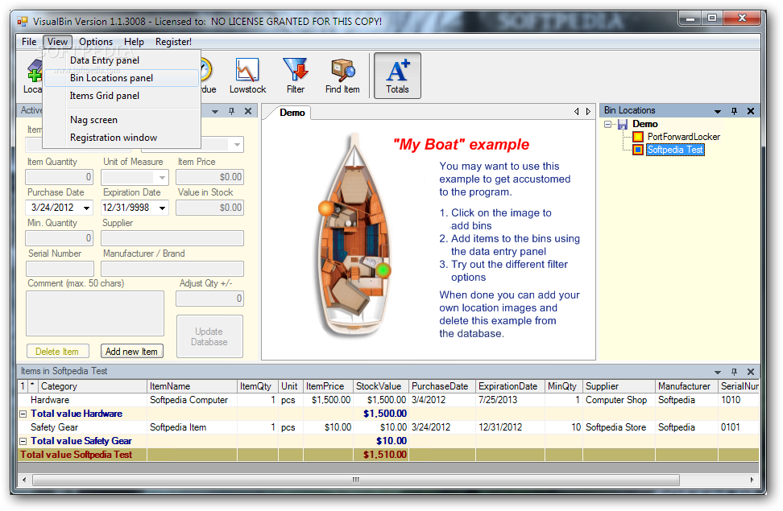Click the Update Database button
The width and height of the screenshot is (783, 511).
[x=209, y=336]
